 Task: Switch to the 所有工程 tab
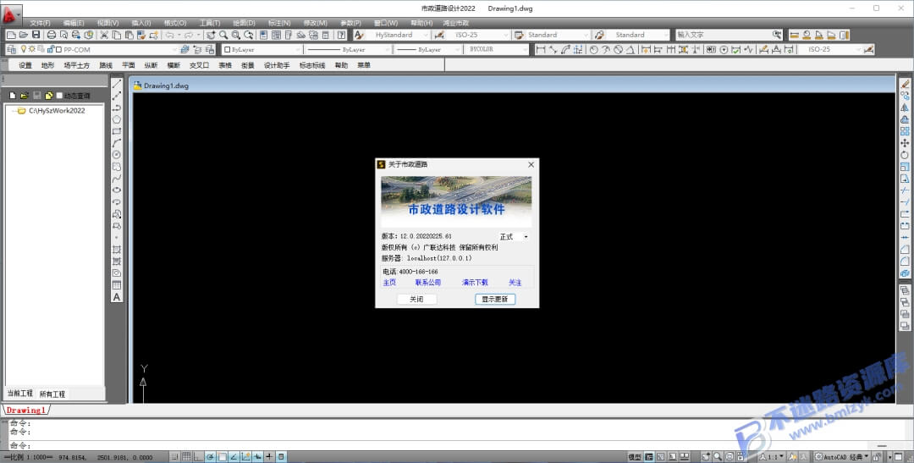pos(52,394)
